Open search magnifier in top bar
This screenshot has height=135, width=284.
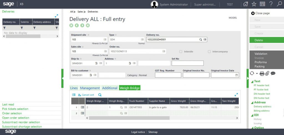click(x=279, y=4)
